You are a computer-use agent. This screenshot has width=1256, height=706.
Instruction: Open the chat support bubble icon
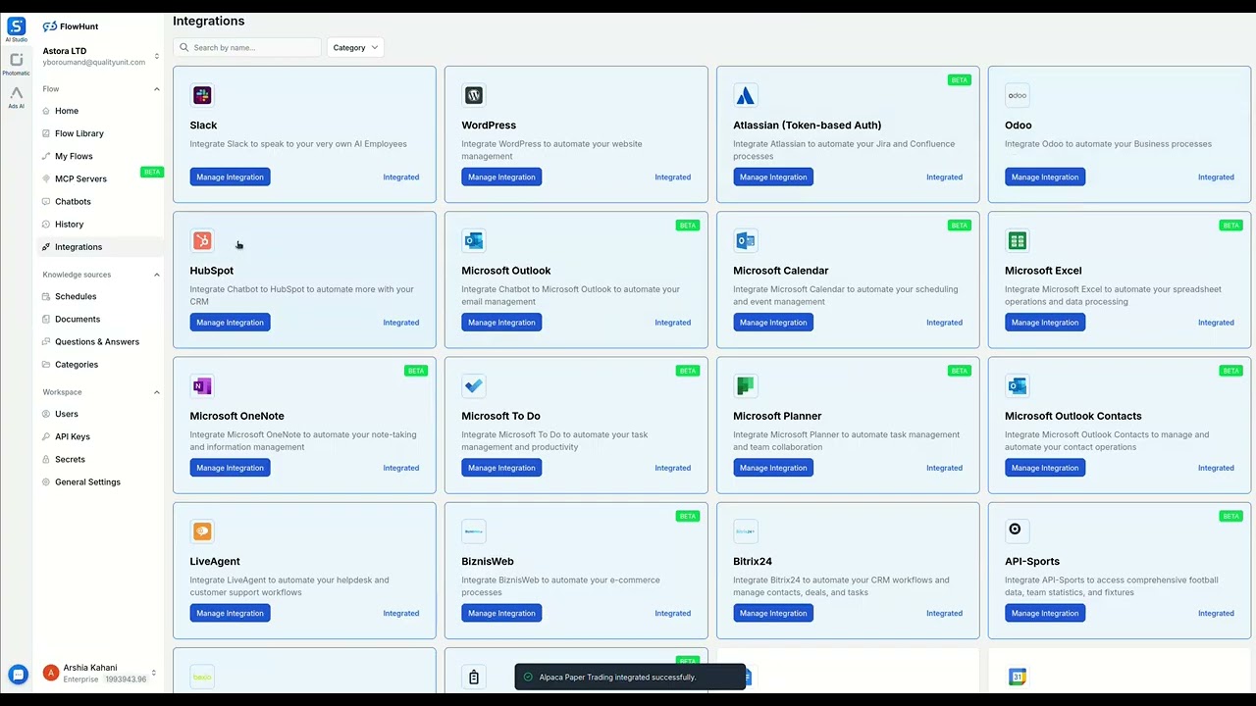17,675
